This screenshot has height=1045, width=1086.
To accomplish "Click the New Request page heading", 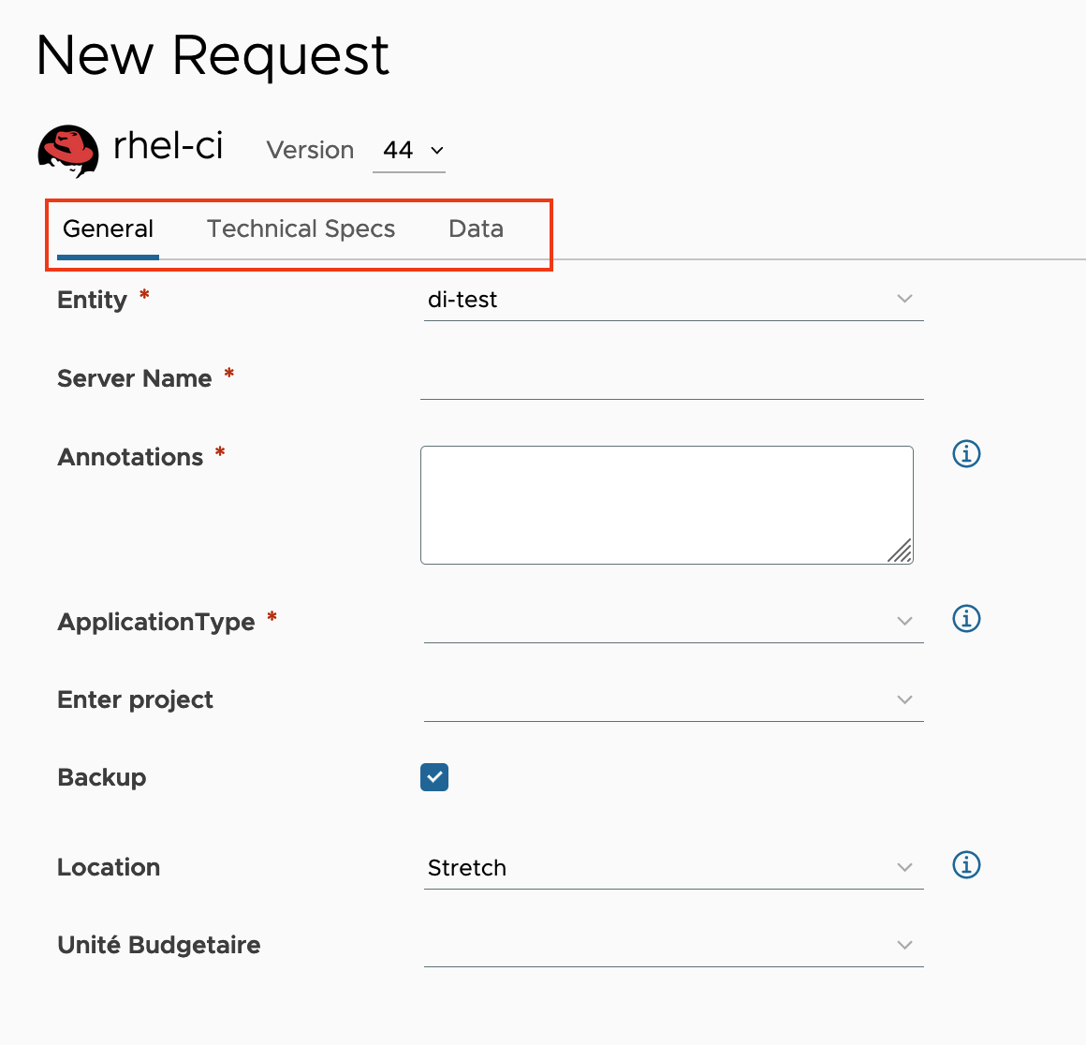I will pos(213,55).
